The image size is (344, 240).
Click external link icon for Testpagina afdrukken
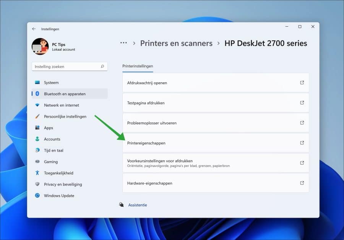tap(302, 103)
